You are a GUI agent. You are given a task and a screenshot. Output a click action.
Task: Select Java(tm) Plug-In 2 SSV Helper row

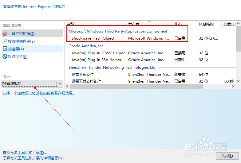click(x=151, y=53)
